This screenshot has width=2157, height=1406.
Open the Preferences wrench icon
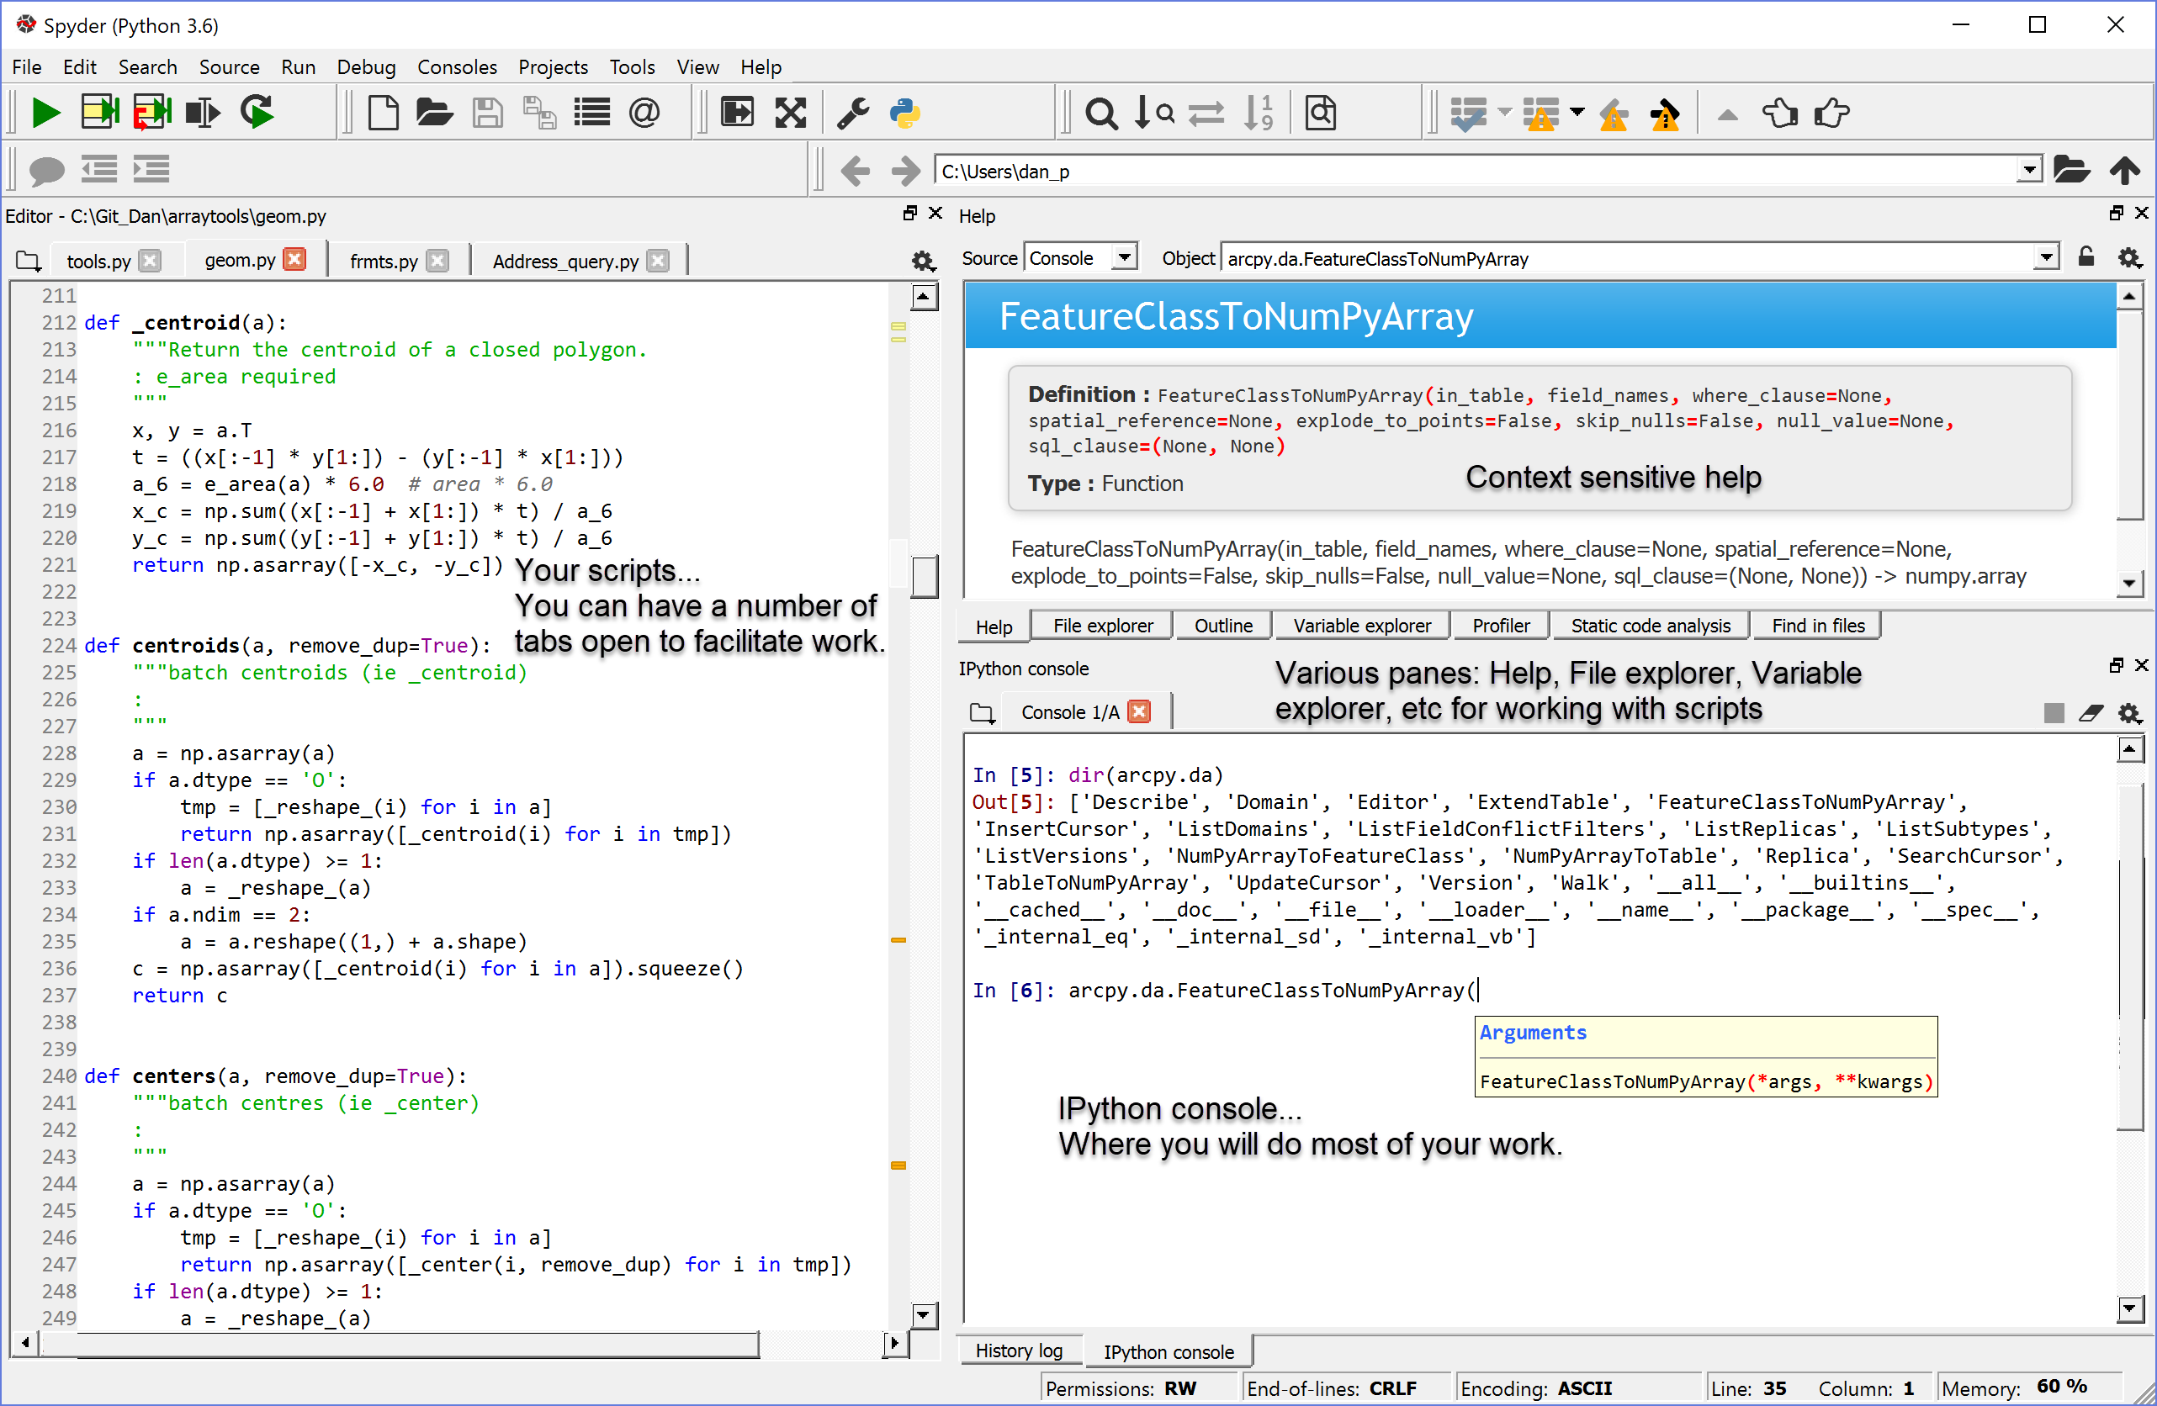(853, 114)
